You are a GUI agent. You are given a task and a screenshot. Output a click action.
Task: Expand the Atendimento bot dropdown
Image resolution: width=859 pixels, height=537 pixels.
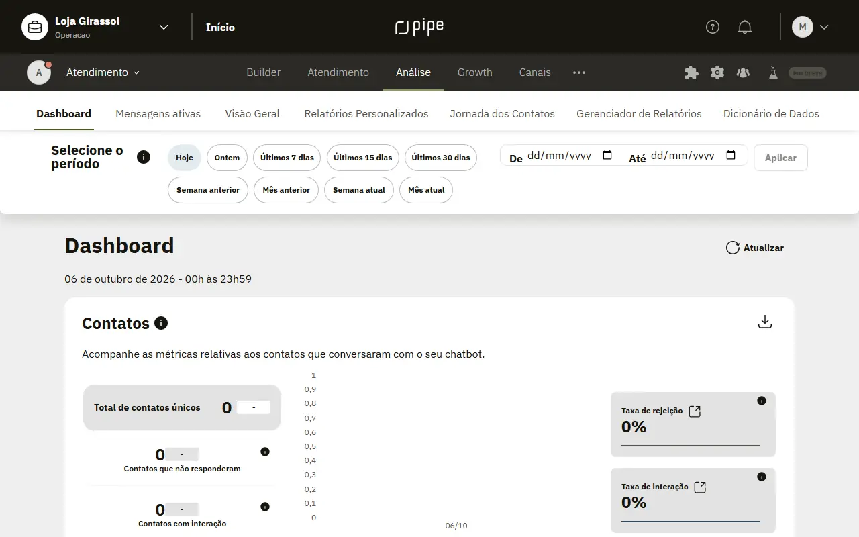click(x=137, y=72)
